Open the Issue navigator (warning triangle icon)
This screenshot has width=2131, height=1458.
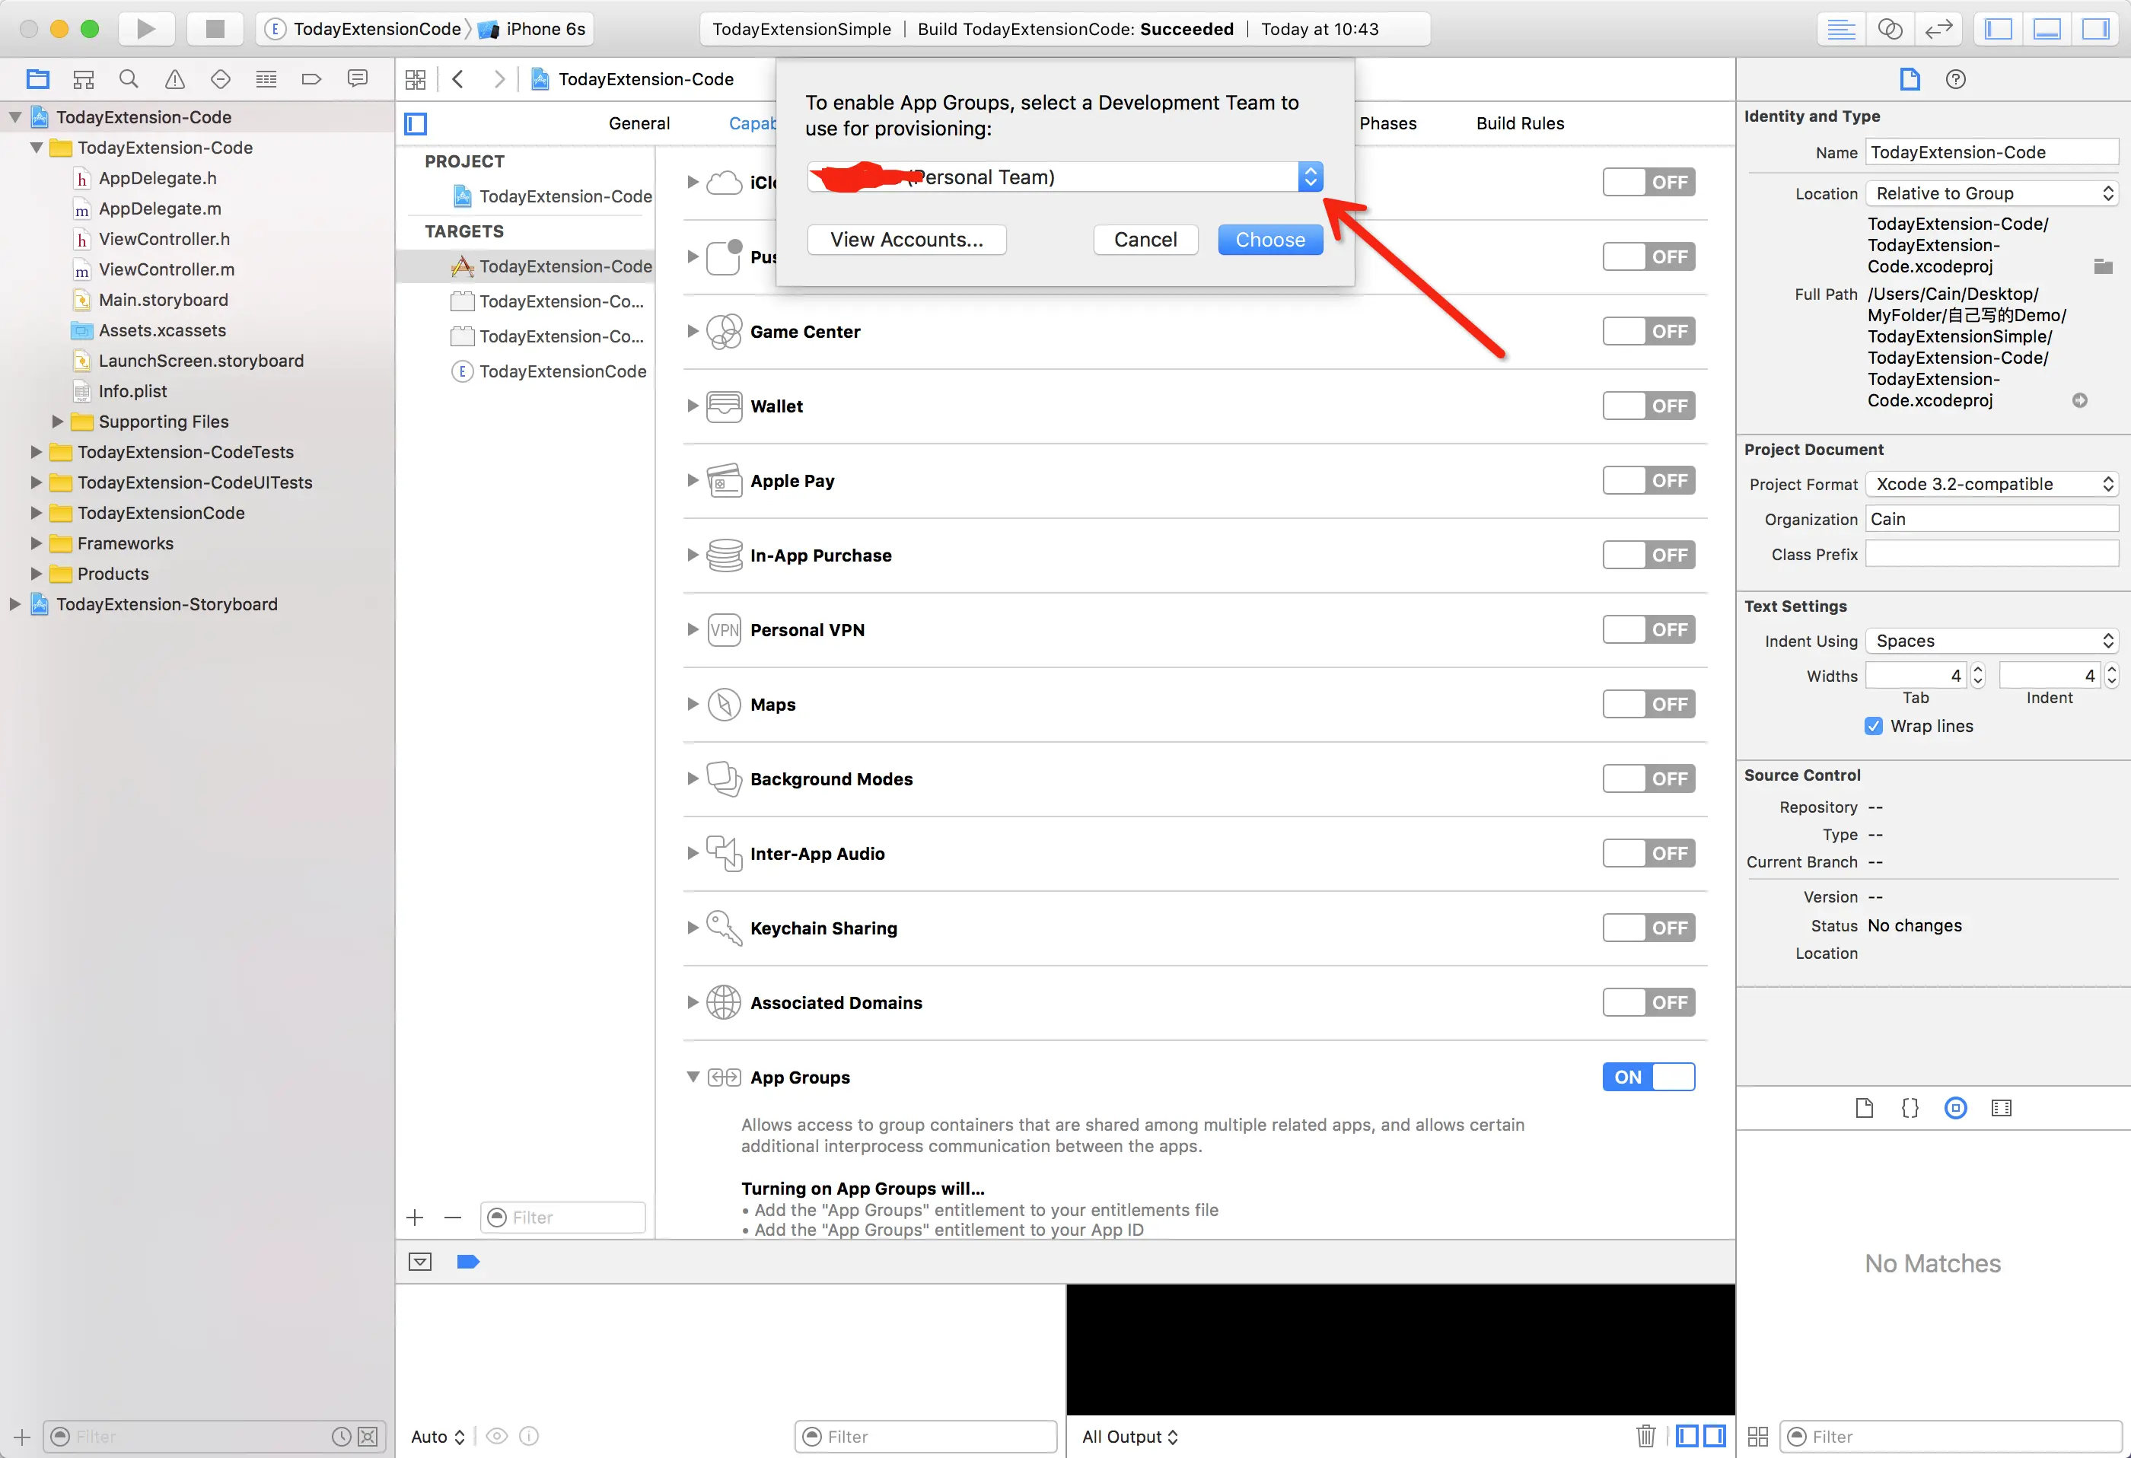(x=174, y=79)
